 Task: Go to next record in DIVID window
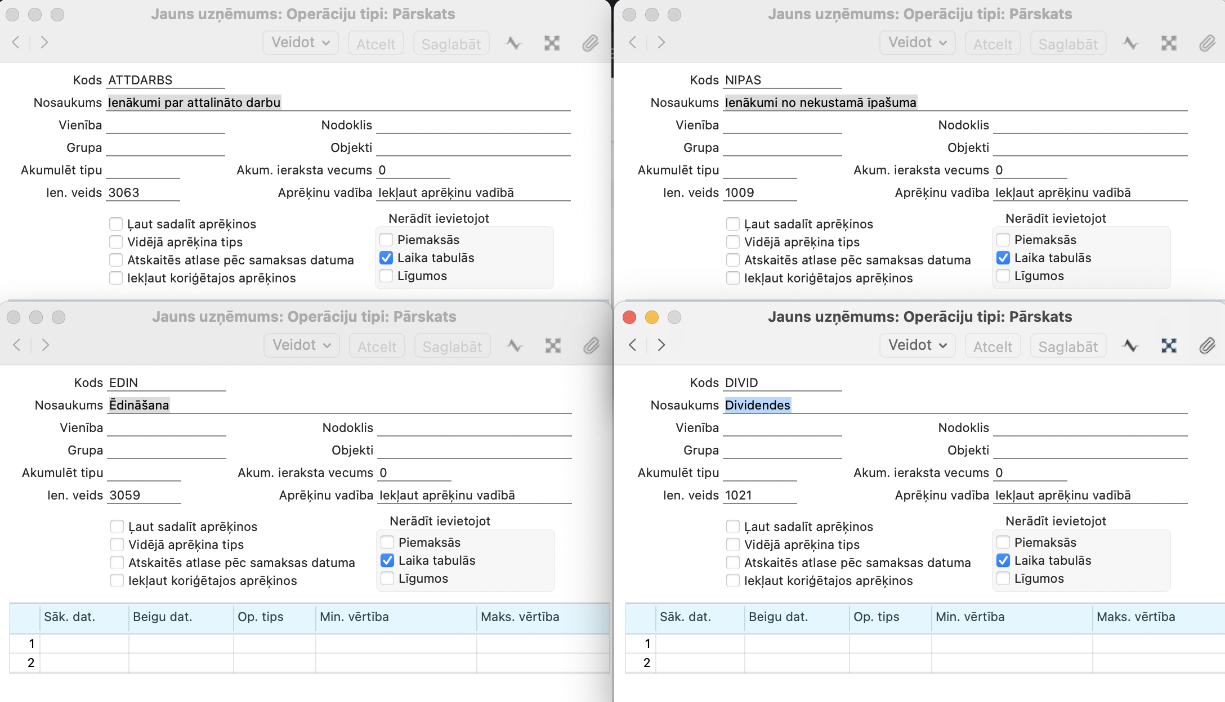pos(661,345)
